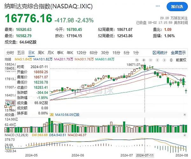Open 全屏显示 fullscreen display
Screen dimensions: 191x159
coord(178,53)
